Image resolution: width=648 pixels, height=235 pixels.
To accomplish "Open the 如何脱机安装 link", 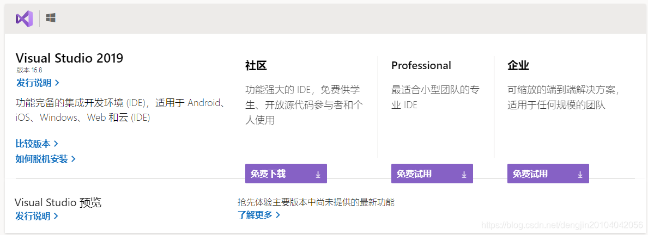I will (x=45, y=159).
